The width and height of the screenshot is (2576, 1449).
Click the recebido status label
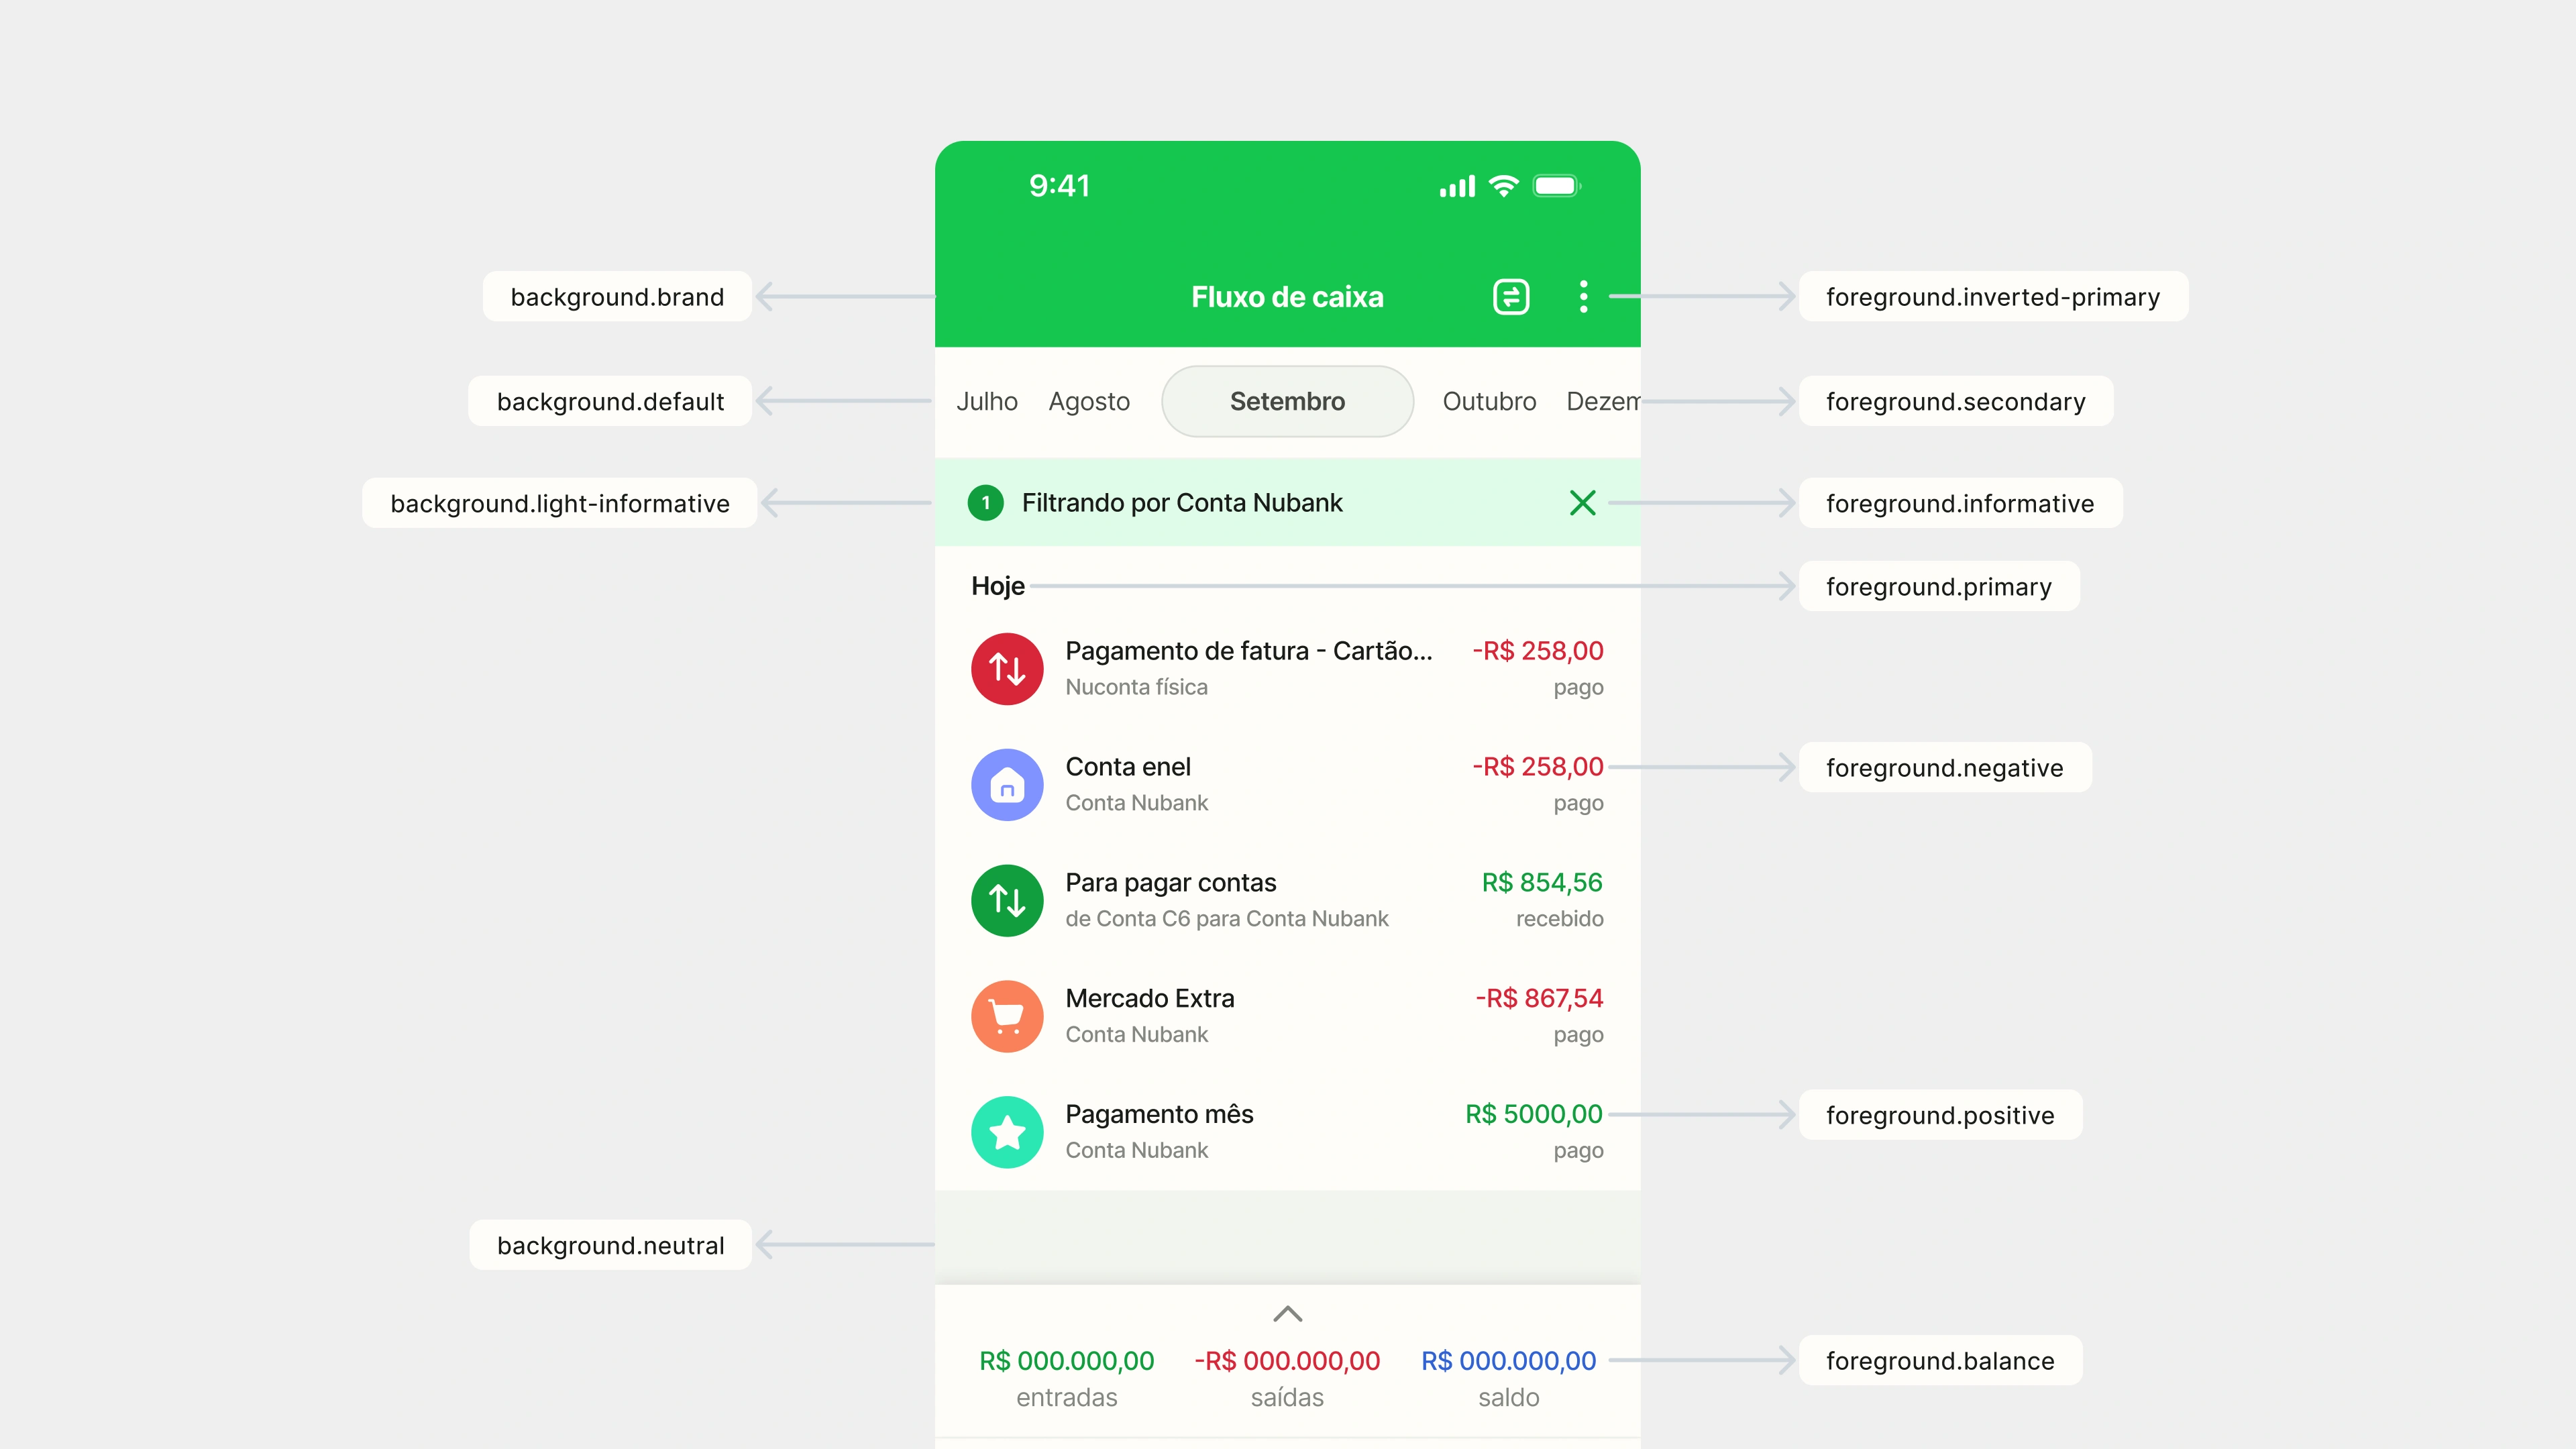click(x=1559, y=919)
